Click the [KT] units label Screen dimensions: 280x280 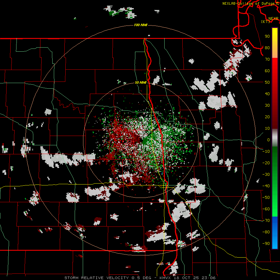pyautogui.click(x=266, y=21)
